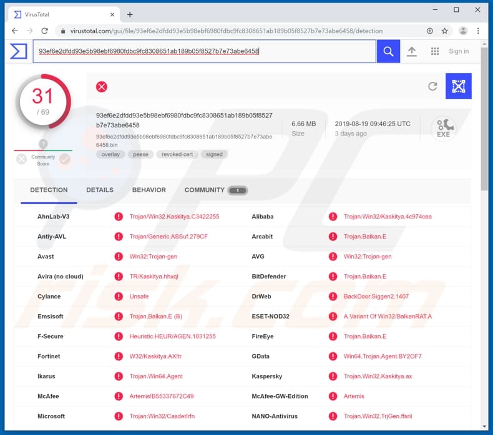Click Artemis!B55337672C49 result
This screenshot has height=435, width=493.
click(x=162, y=396)
